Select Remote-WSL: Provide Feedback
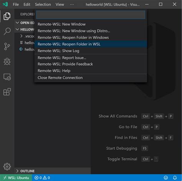 click(x=91, y=64)
